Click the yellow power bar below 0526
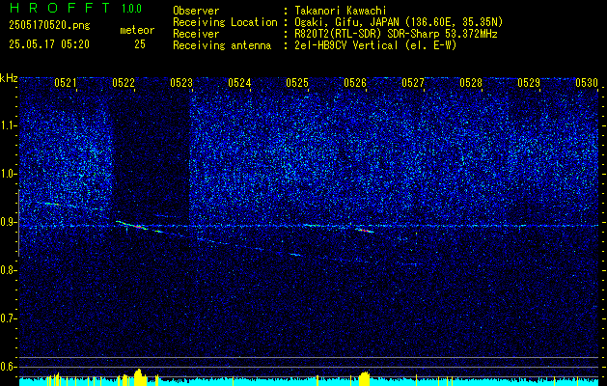This screenshot has width=607, height=386. pos(364,379)
